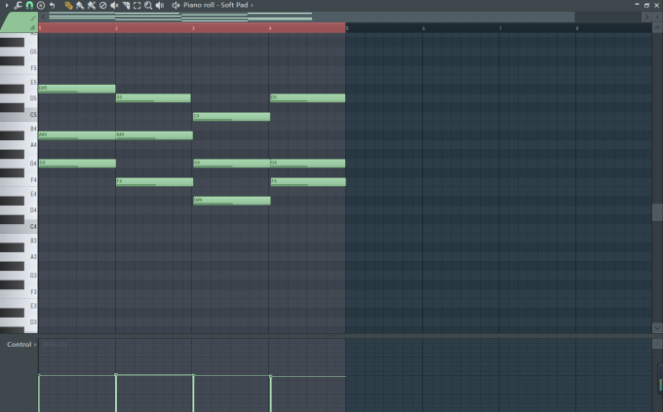This screenshot has height=412, width=663.
Task: Select the second Paint (drum) brush tool
Action: [x=92, y=5]
